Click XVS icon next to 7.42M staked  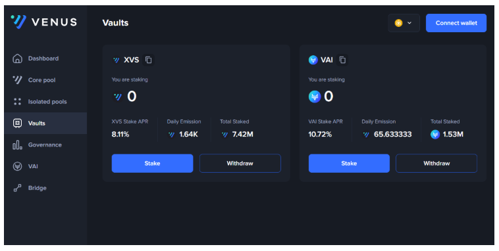pos(224,135)
